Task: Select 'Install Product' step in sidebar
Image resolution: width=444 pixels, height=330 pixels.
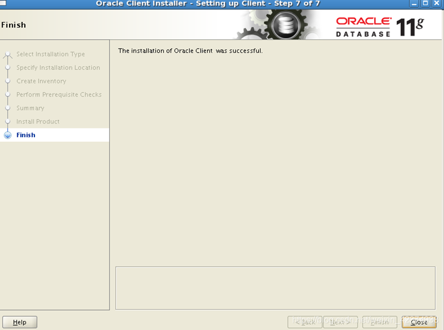Action: pyautogui.click(x=38, y=121)
